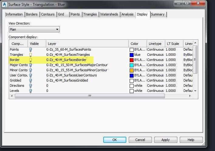Click layer G-Zz_40-M_SurfacesBorder
This screenshot has width=215, height=151.
[66, 60]
